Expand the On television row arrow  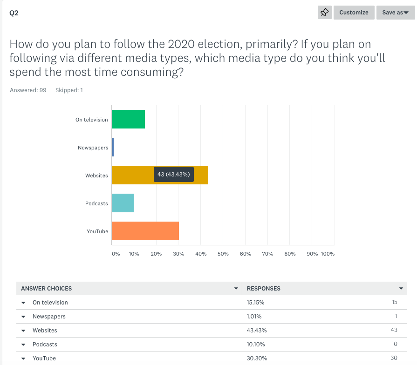tap(23, 303)
